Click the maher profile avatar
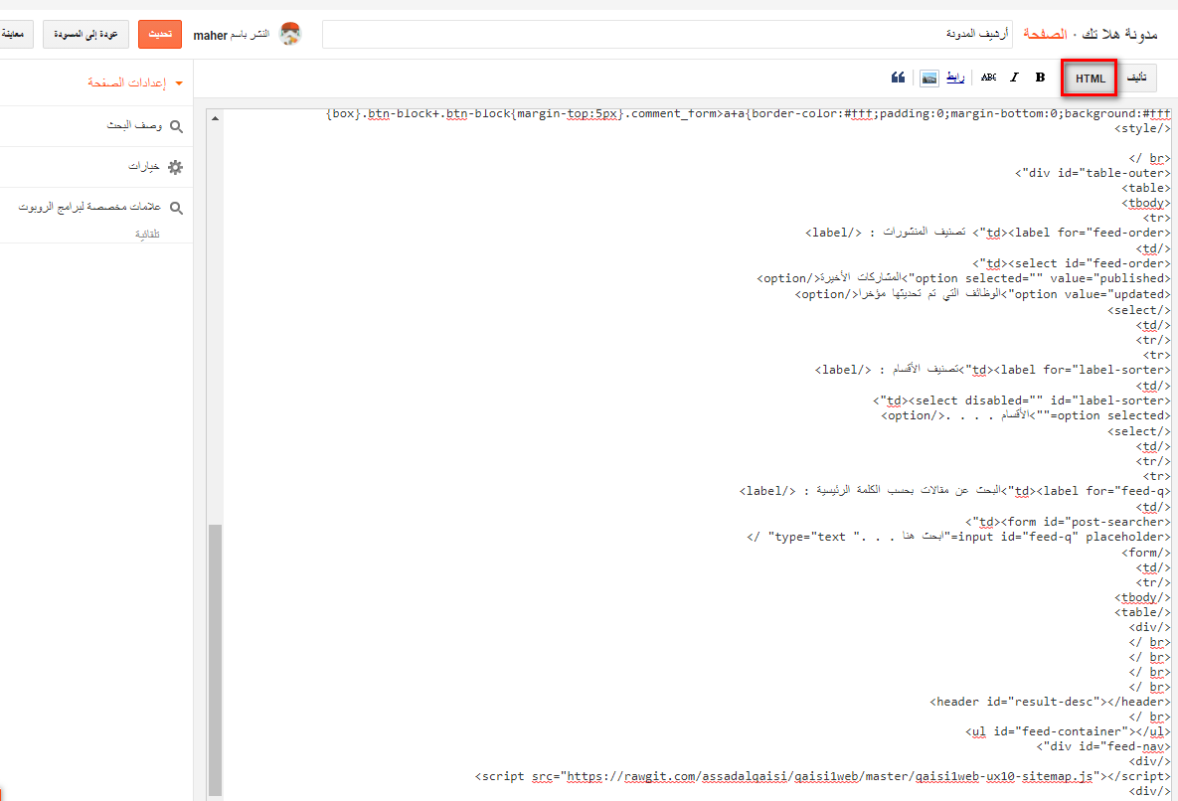The height and width of the screenshot is (801, 1178). pyautogui.click(x=289, y=34)
